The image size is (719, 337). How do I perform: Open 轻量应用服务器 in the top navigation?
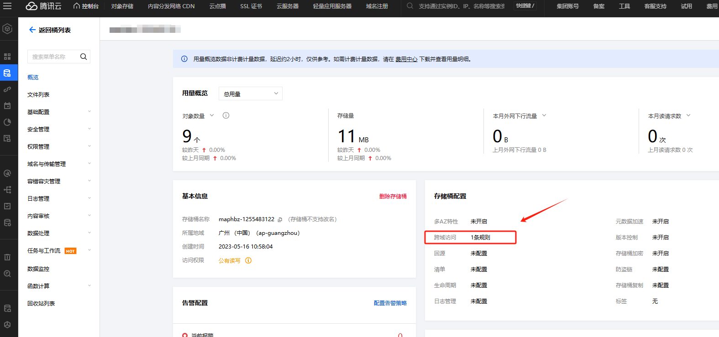(332, 6)
